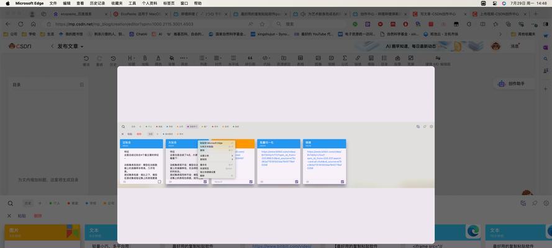Click the CSDN logo
552x248 pixels.
[20, 46]
